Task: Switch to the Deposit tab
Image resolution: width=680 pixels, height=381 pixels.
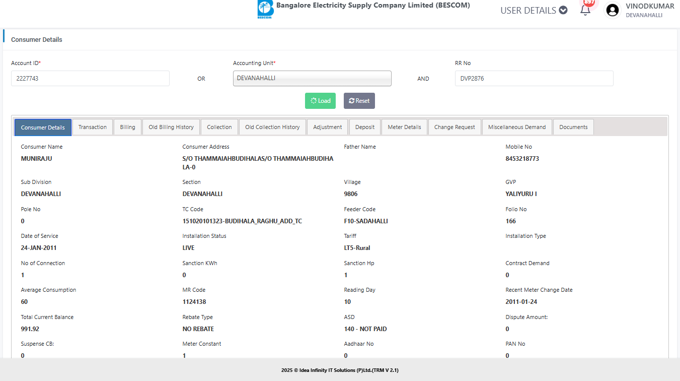Action: click(x=365, y=128)
